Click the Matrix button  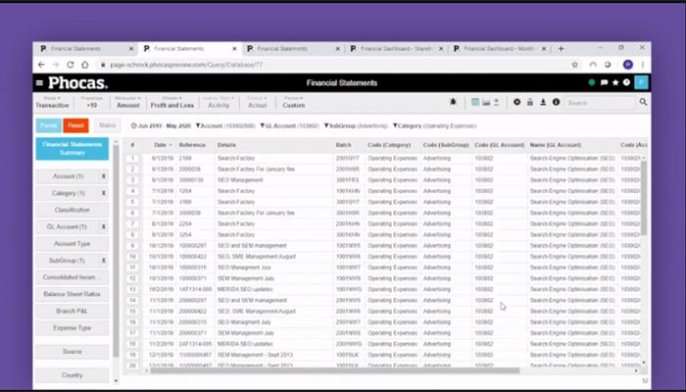click(x=107, y=125)
